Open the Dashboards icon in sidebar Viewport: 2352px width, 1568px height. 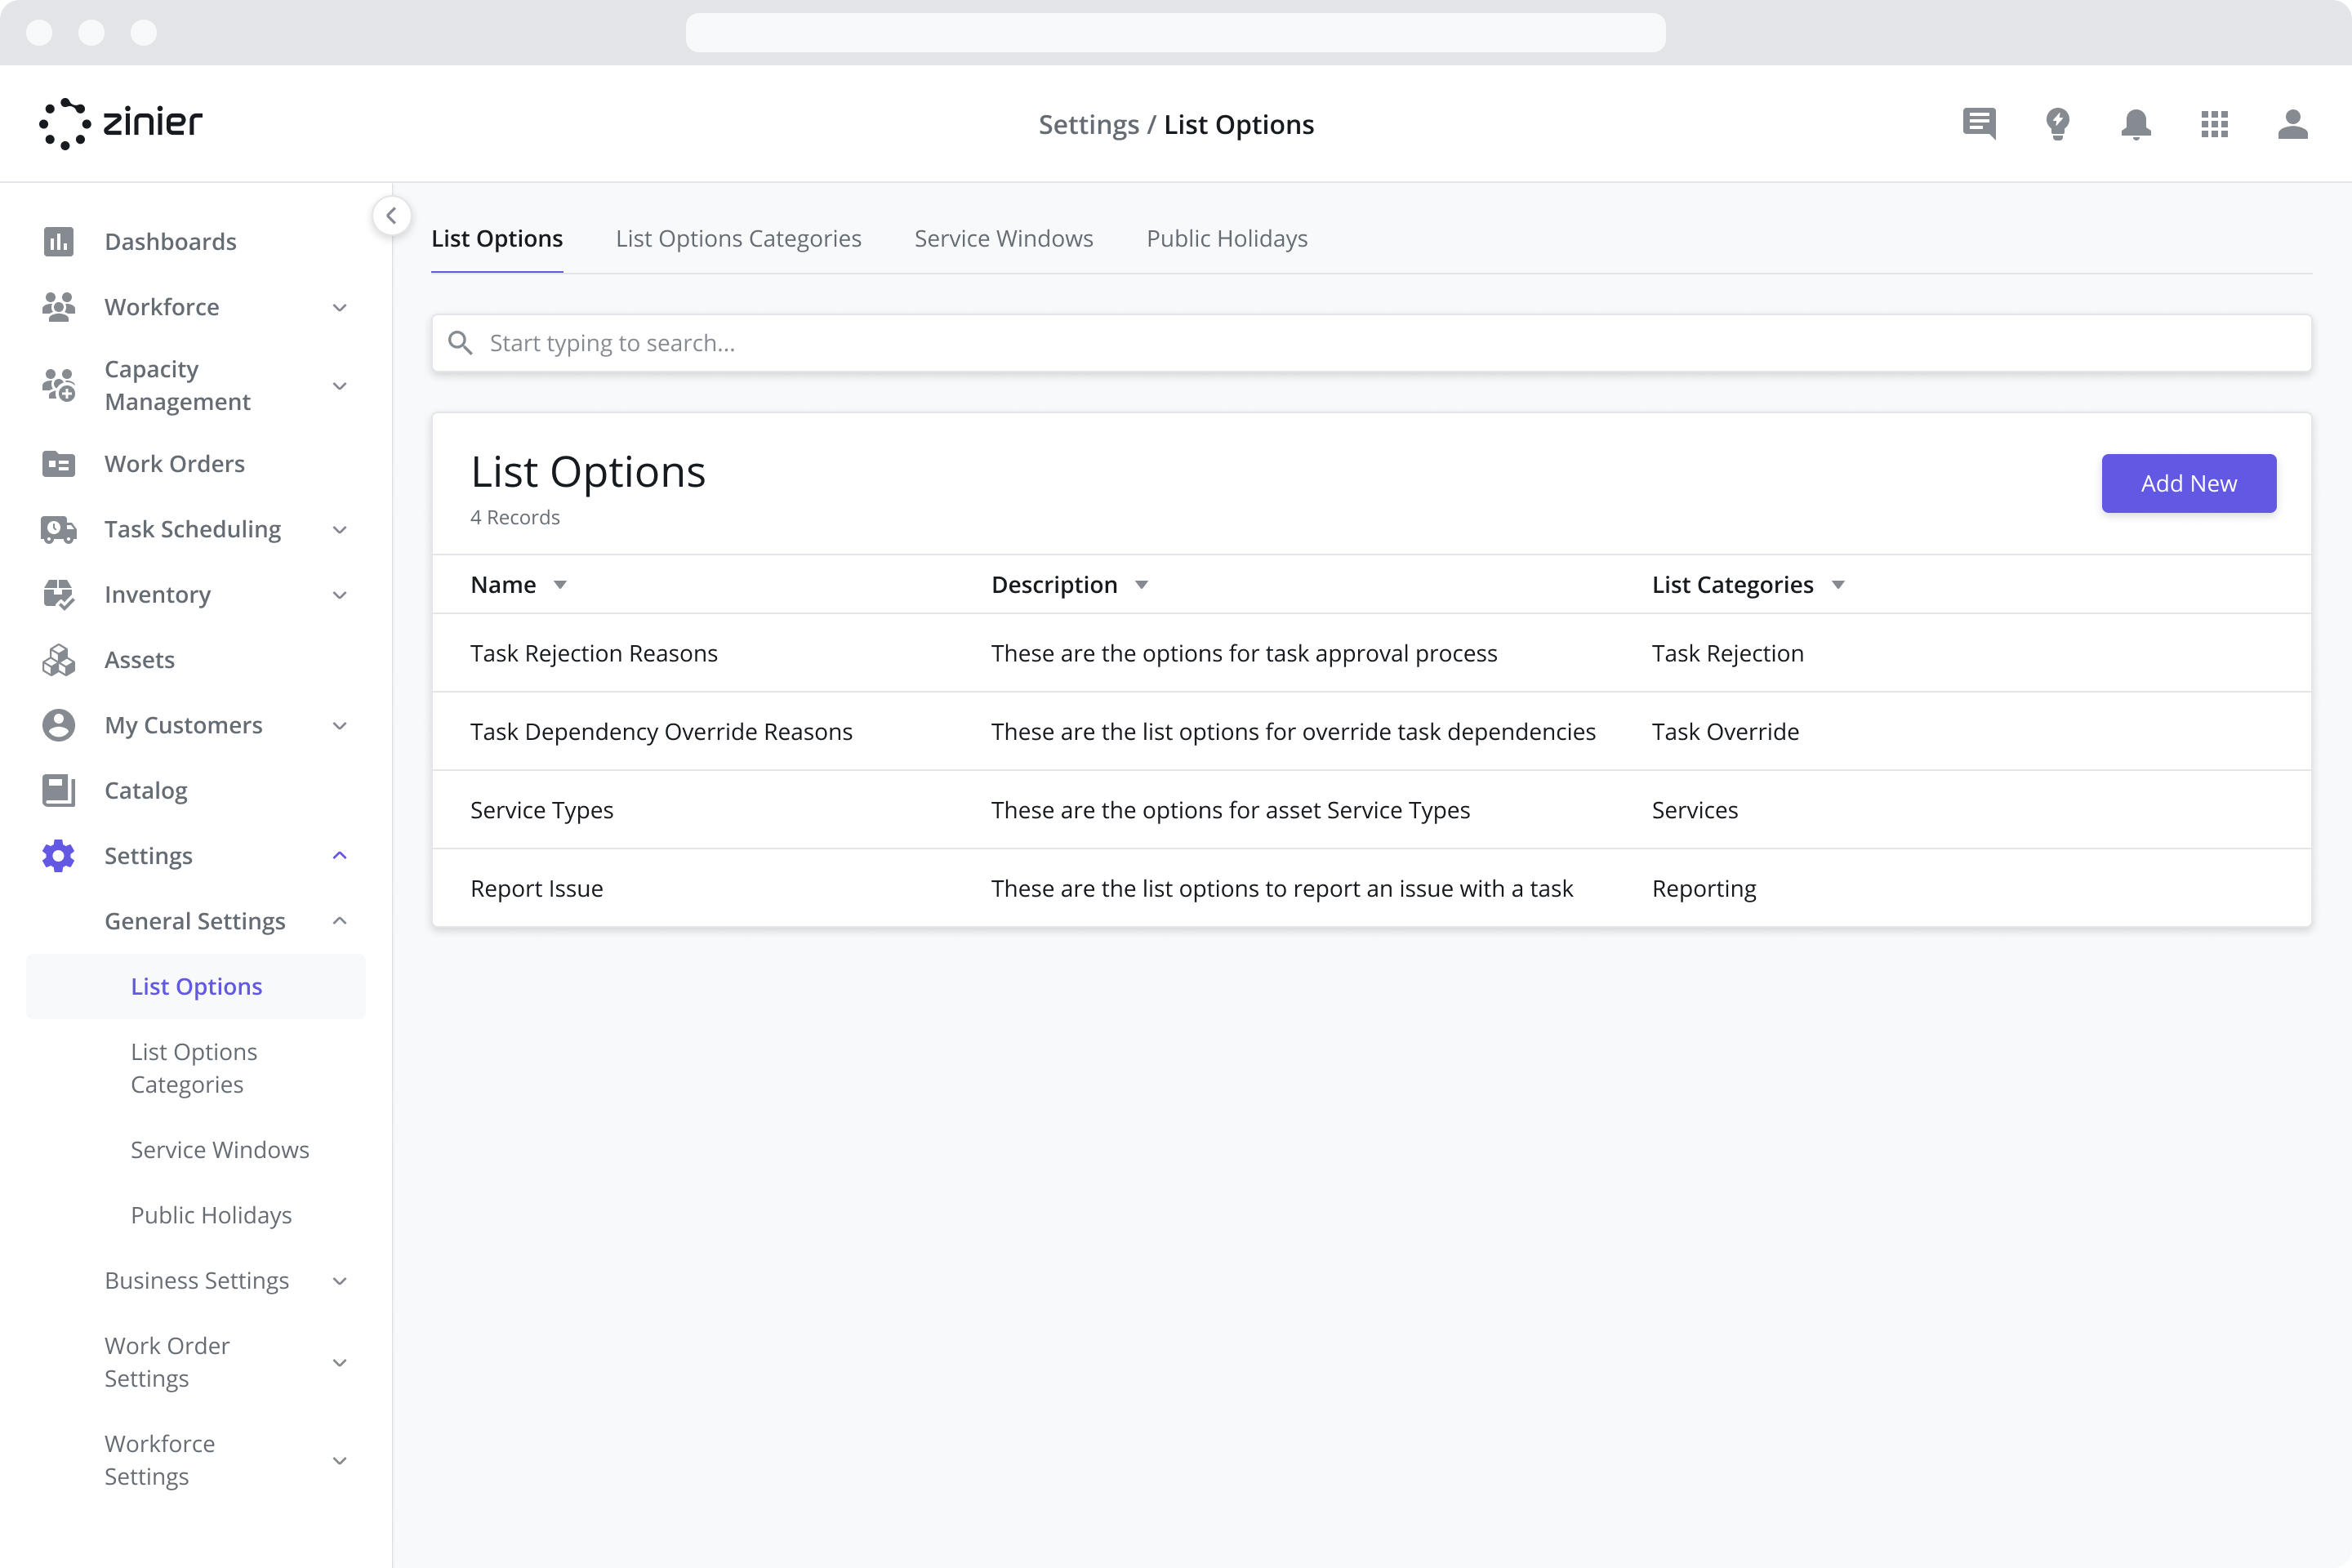(x=59, y=241)
